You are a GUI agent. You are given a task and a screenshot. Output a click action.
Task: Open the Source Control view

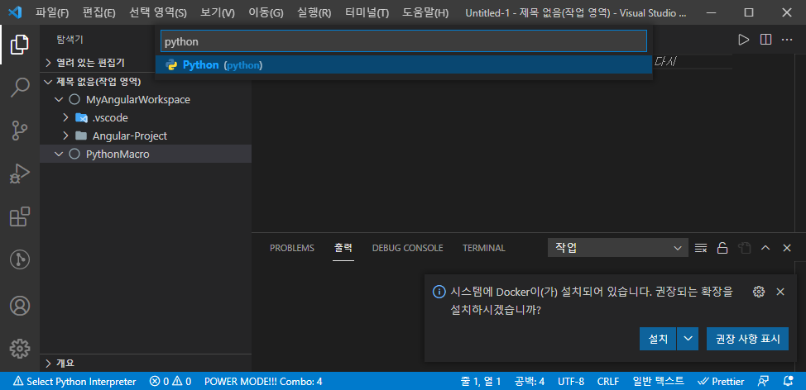[20, 131]
